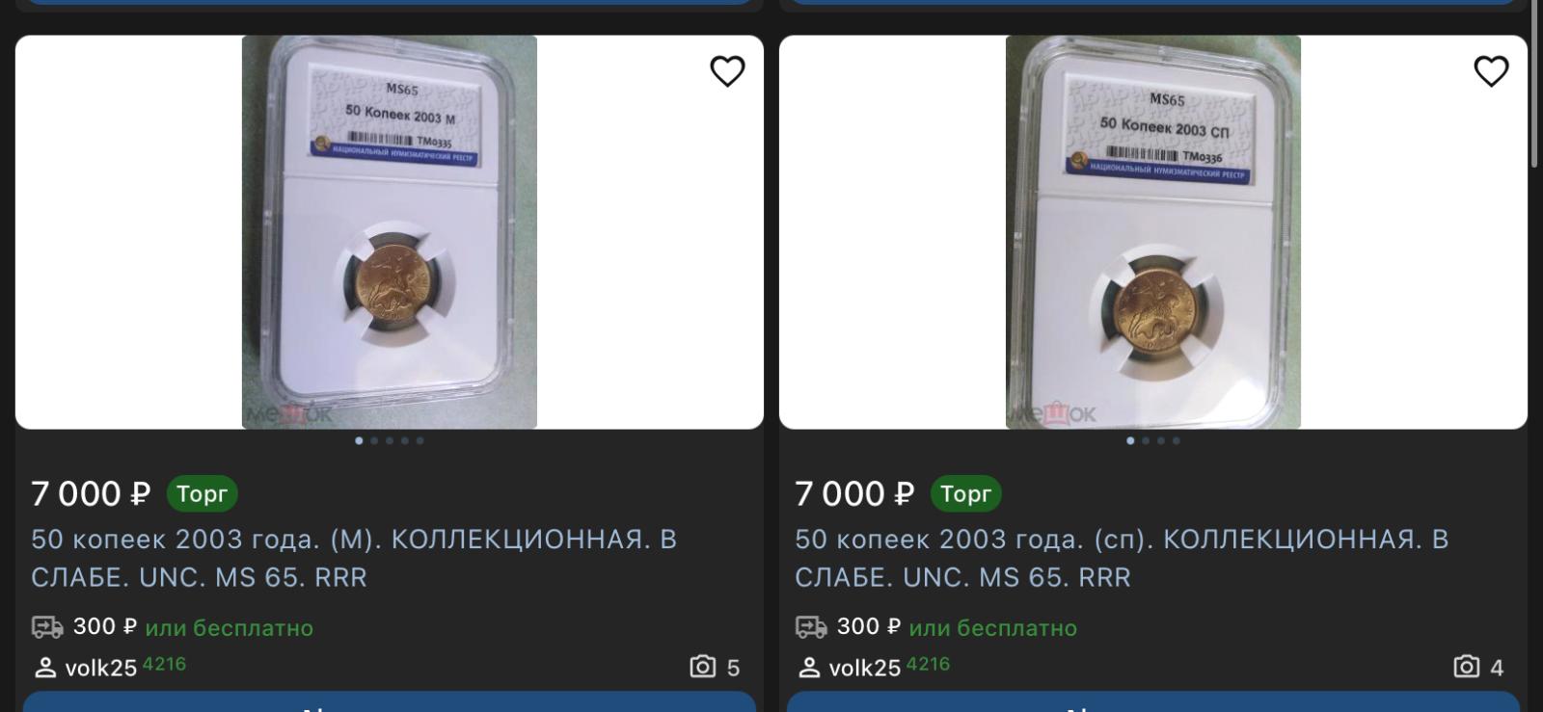Open seller volk25 on the left listing

click(x=100, y=668)
